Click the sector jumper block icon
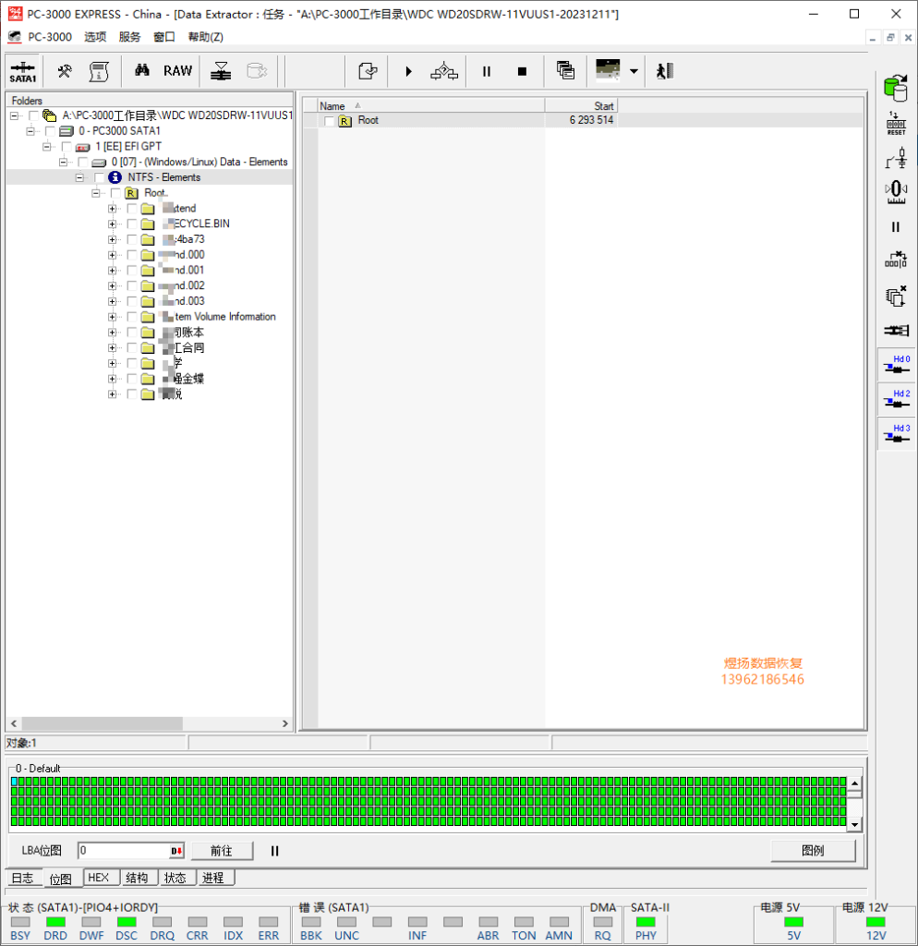Image resolution: width=918 pixels, height=946 pixels. [x=896, y=260]
